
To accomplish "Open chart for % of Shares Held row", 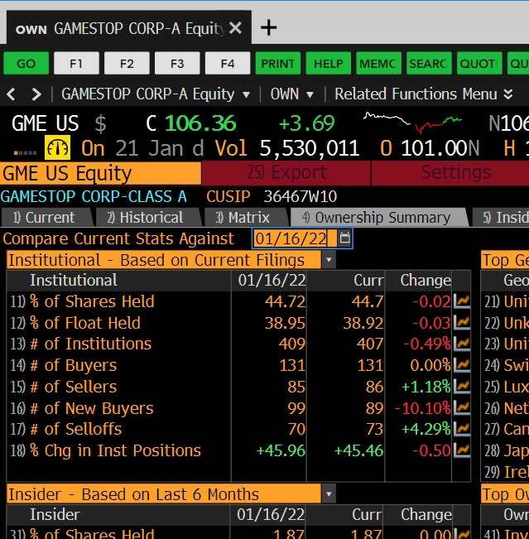I will click(x=462, y=301).
